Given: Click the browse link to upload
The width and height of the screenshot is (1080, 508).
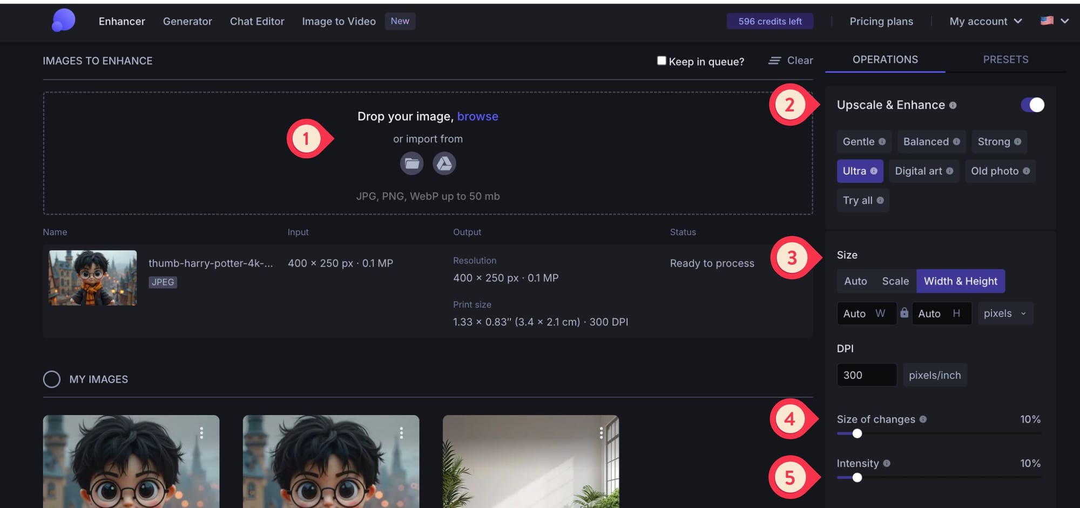Looking at the screenshot, I should point(477,116).
